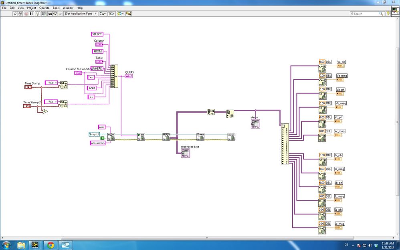This screenshot has height=250, width=400.
Task: Select the Time Stamp 2 control terminal
Action: [27, 106]
